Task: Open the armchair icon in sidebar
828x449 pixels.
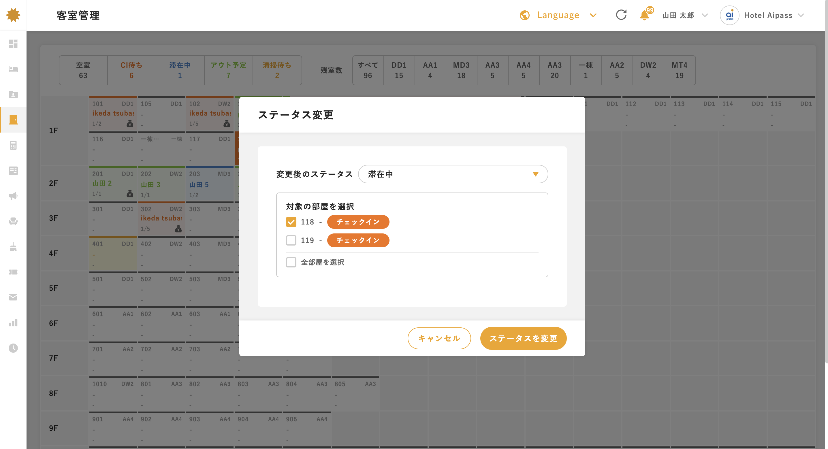Action: (13, 221)
